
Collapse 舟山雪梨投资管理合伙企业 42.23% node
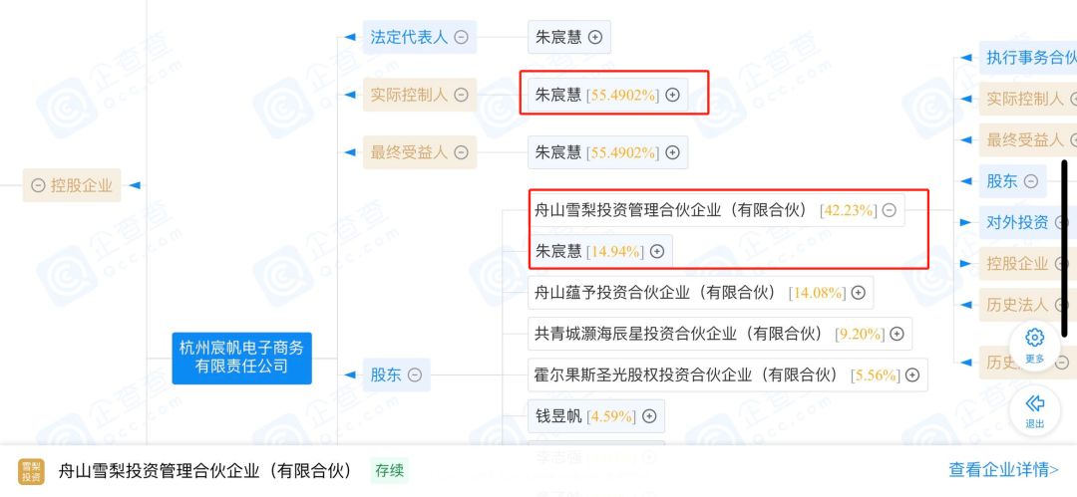point(890,211)
